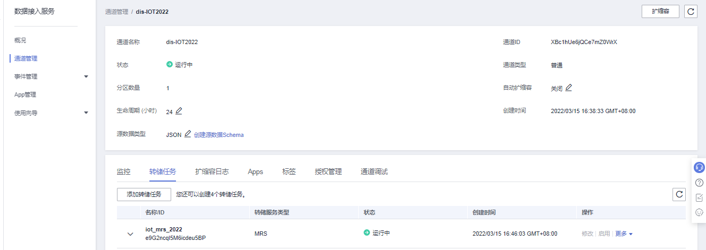Viewport: 706px width, 250px height.
Task: Open the feedback note icon
Action: 699,197
